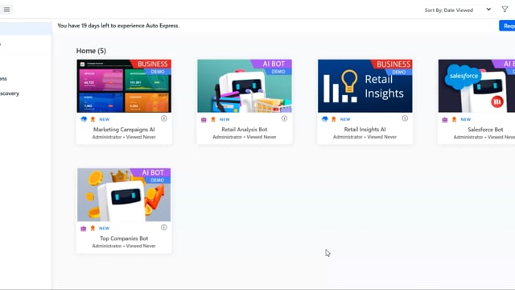Show info for Retail Analysis Bot
515x290 pixels.
pos(284,118)
